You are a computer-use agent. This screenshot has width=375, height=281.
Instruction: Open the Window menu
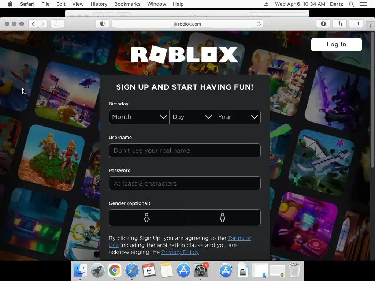point(157,4)
